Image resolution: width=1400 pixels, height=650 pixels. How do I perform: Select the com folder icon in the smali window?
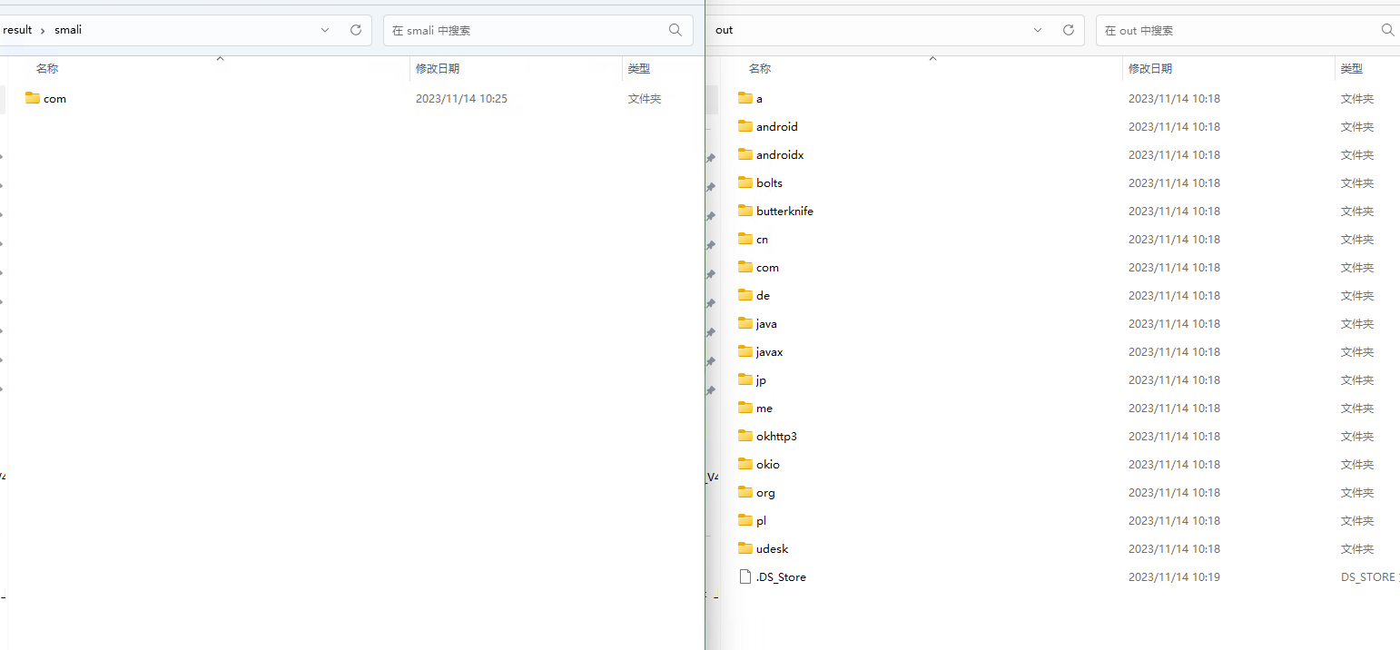(x=33, y=98)
